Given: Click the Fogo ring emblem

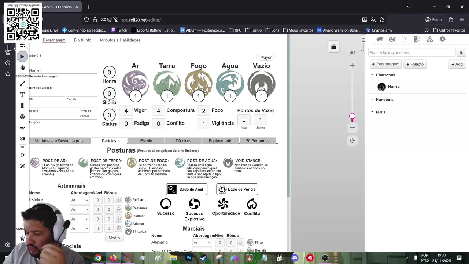Looking at the screenshot, I should click(x=198, y=84).
